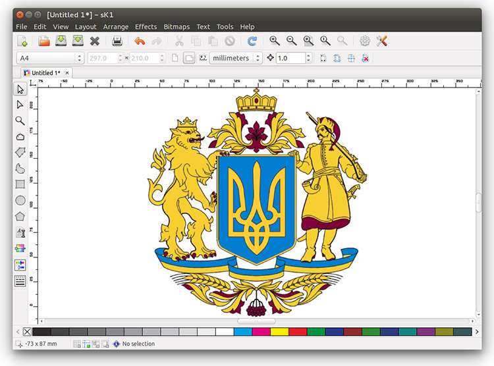Open the File menu
Image resolution: width=494 pixels, height=366 pixels.
point(22,27)
